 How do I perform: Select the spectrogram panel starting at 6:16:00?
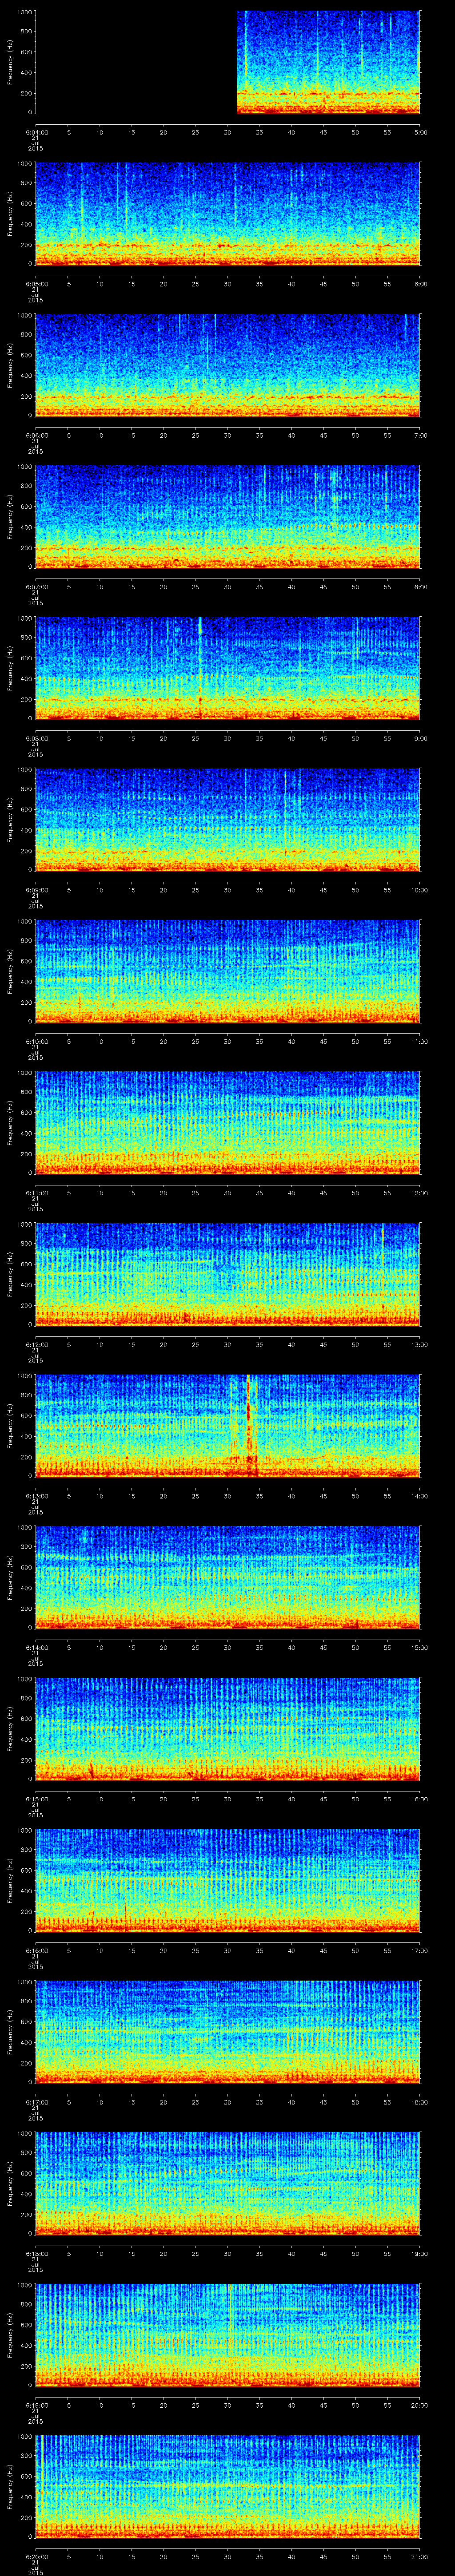227,1880
